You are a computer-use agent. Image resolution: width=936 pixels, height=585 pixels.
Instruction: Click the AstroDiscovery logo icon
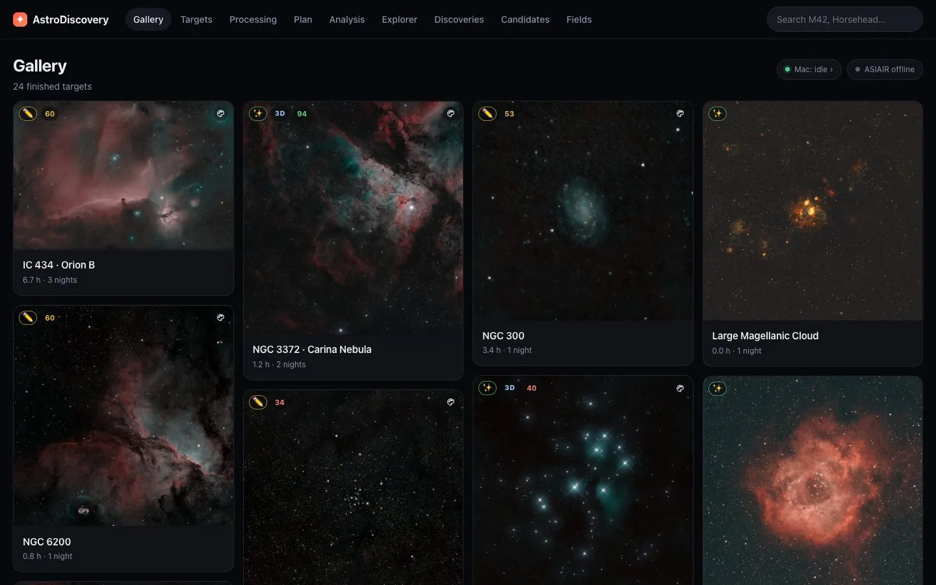(x=20, y=19)
